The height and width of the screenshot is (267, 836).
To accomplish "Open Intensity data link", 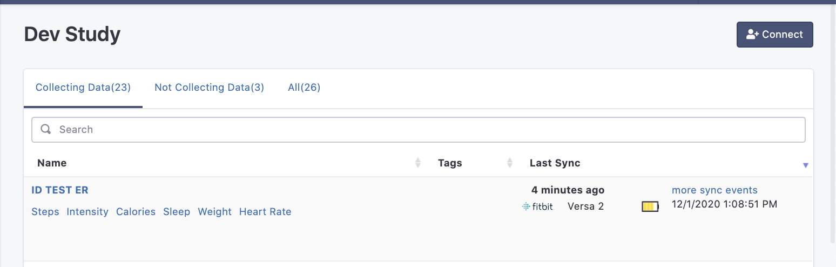I will pyautogui.click(x=87, y=212).
